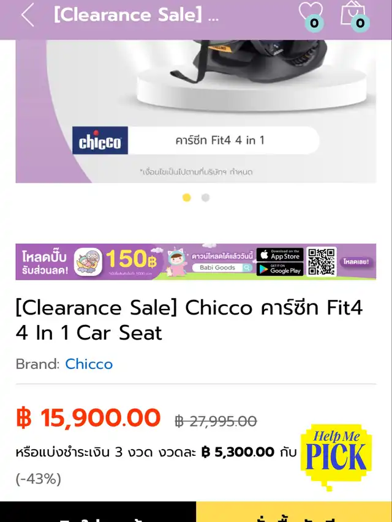
Task: Click the QR code in banner
Action: pos(322,262)
